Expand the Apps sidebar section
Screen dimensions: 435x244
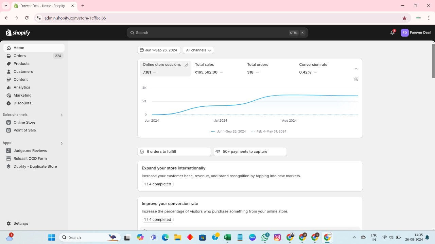[x=62, y=143]
